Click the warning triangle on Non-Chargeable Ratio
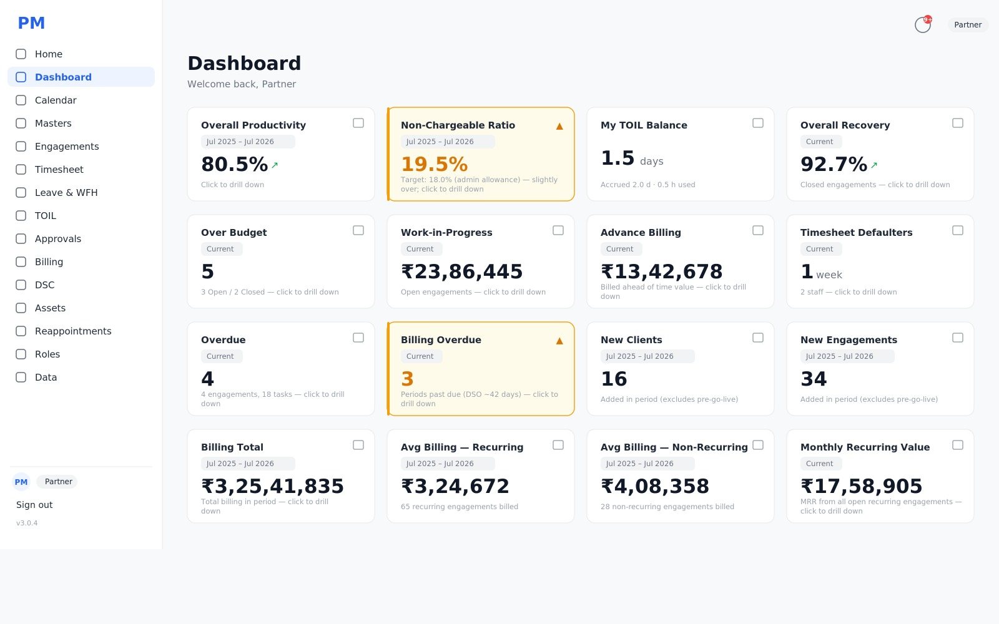This screenshot has height=624, width=999. [x=559, y=126]
